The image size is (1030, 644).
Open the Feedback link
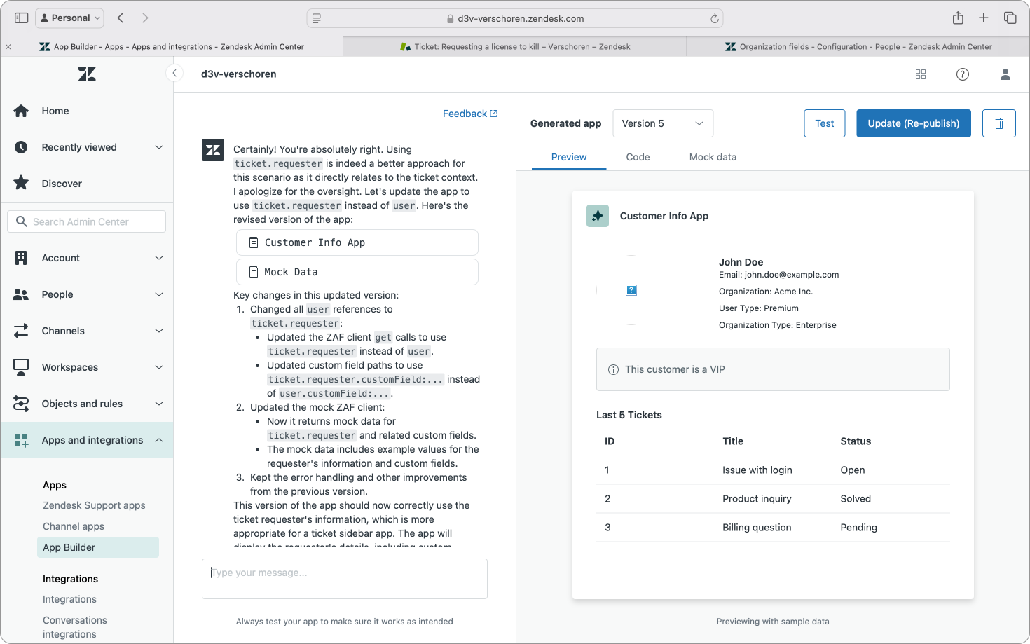tap(470, 114)
